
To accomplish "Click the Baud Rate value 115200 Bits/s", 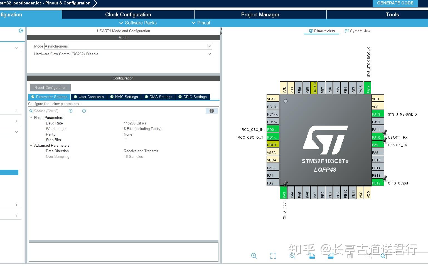I will (135, 123).
